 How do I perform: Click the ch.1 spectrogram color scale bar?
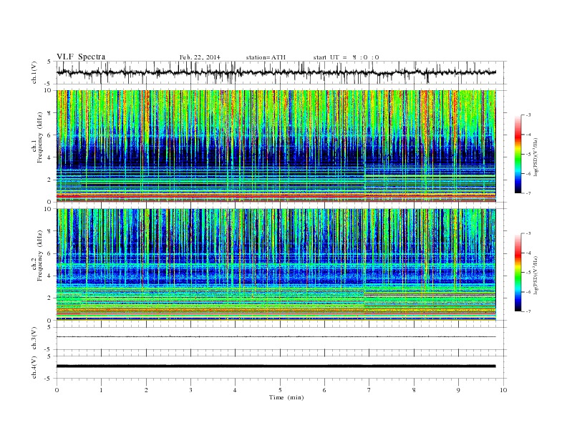518,154
